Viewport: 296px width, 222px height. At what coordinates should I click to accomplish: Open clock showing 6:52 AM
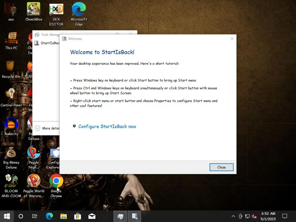click(x=268, y=216)
